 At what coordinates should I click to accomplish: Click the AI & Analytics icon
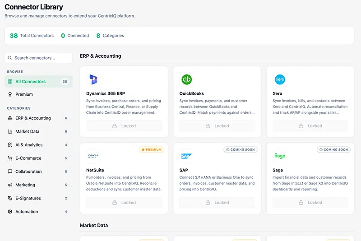coord(10,145)
